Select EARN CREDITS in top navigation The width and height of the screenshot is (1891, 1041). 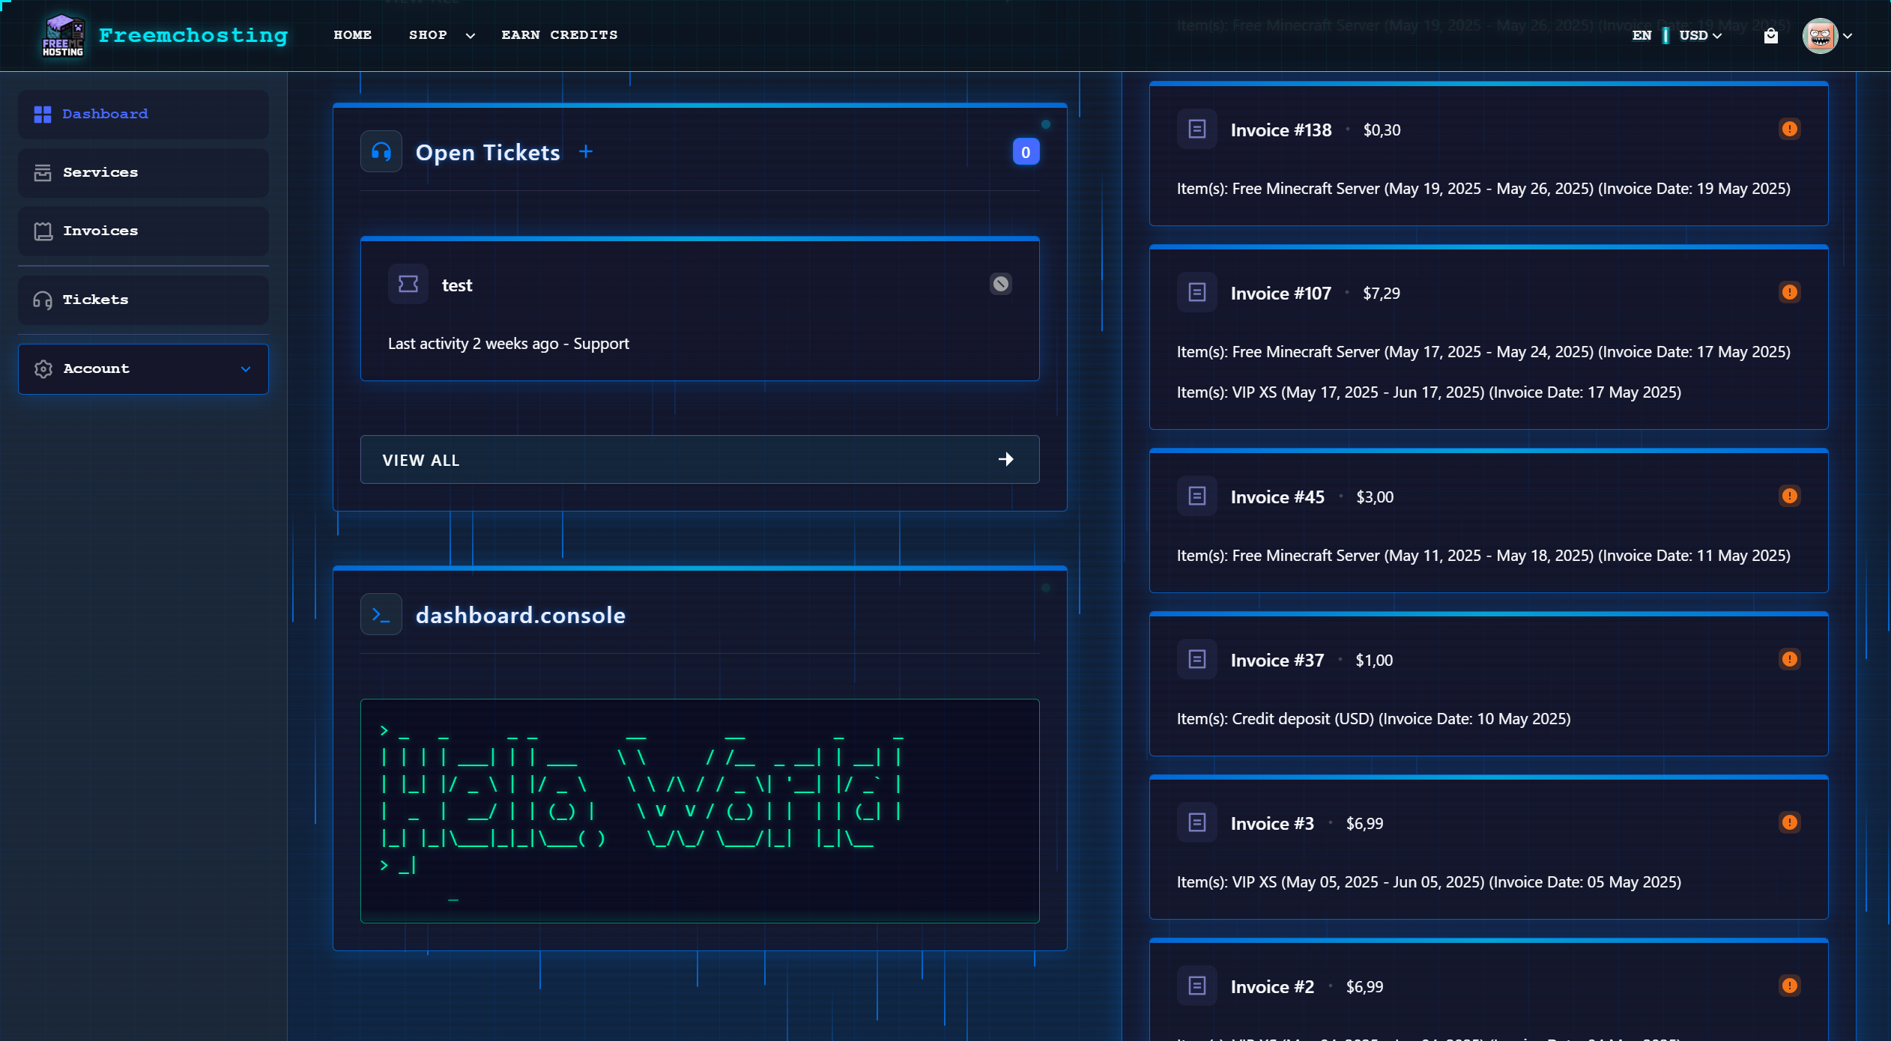pos(559,35)
